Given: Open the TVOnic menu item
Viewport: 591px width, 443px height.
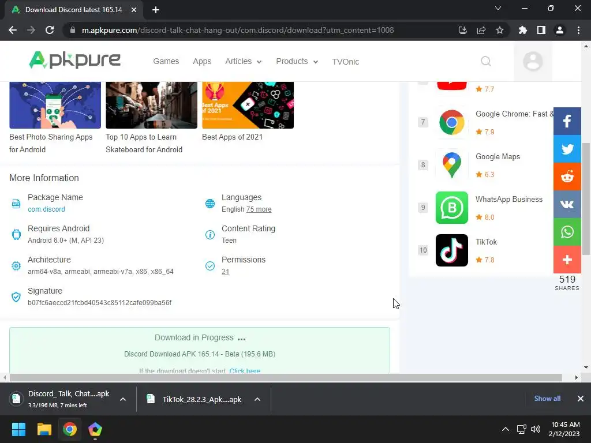Looking at the screenshot, I should tap(345, 62).
